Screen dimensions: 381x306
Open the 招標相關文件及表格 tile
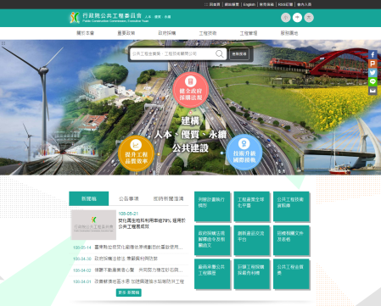pyautogui.click(x=291, y=240)
